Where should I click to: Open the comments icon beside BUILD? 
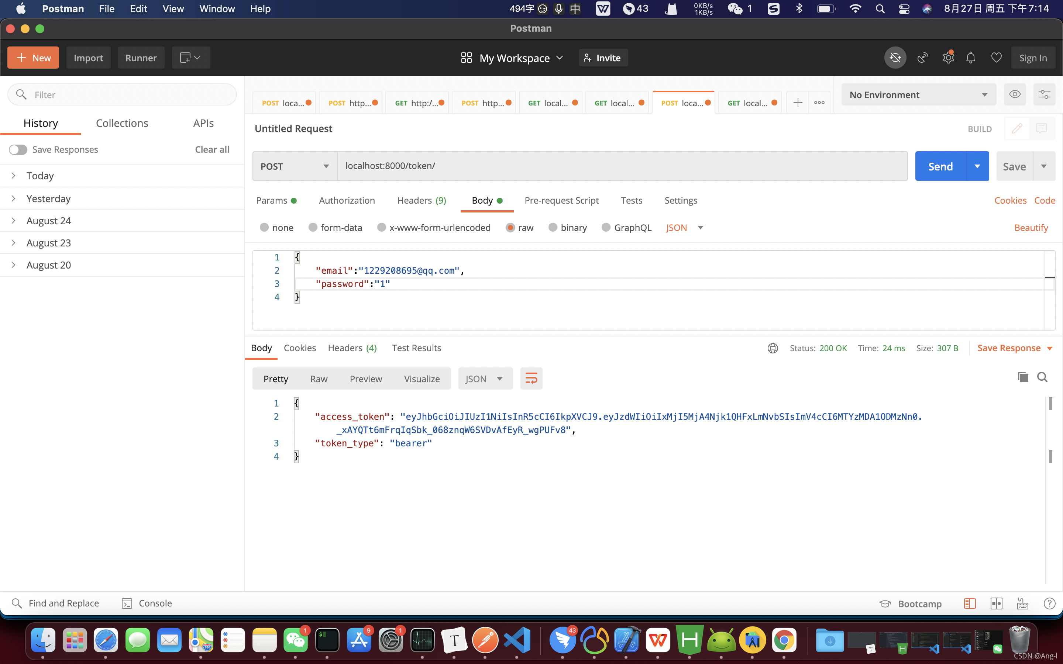click(x=1042, y=129)
